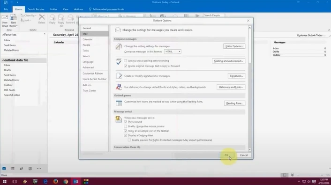Switch to Calendar view icon in navigation bar
The width and height of the screenshot is (331, 185).
pyautogui.click(x=13, y=169)
